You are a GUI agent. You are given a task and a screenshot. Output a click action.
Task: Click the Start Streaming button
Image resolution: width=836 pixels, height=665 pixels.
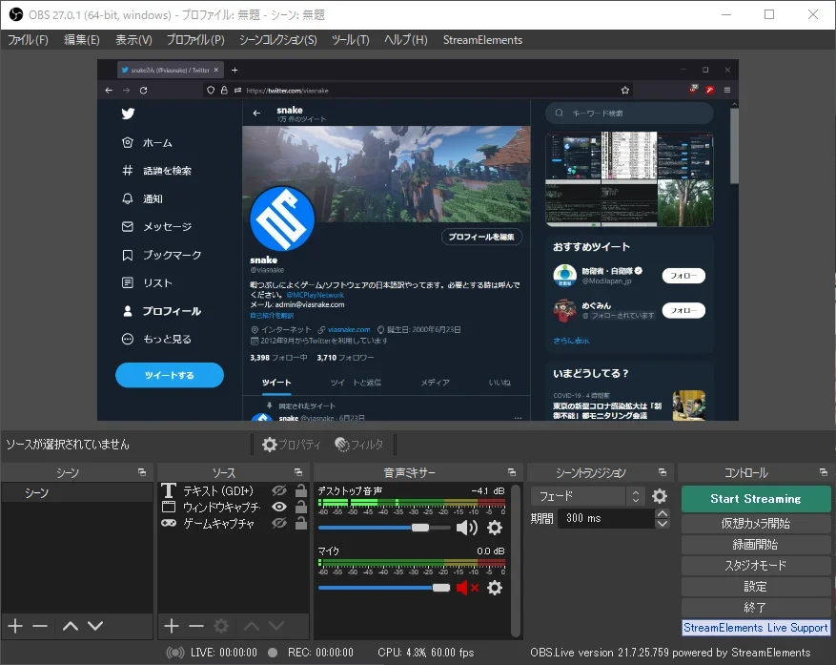(x=756, y=499)
